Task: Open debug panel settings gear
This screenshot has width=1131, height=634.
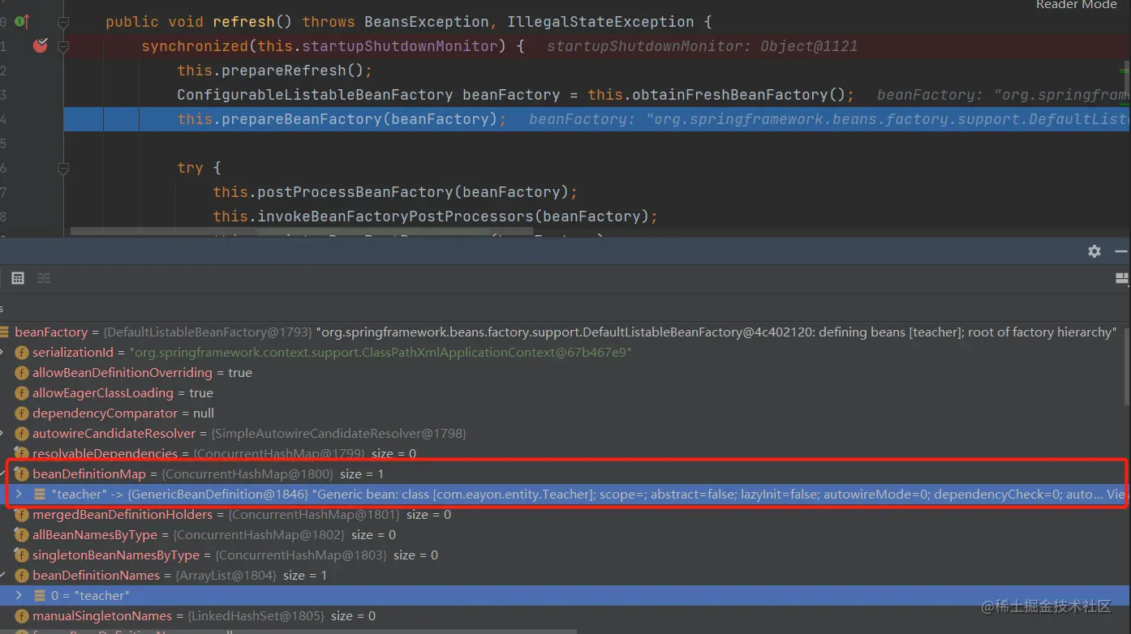Action: tap(1094, 251)
